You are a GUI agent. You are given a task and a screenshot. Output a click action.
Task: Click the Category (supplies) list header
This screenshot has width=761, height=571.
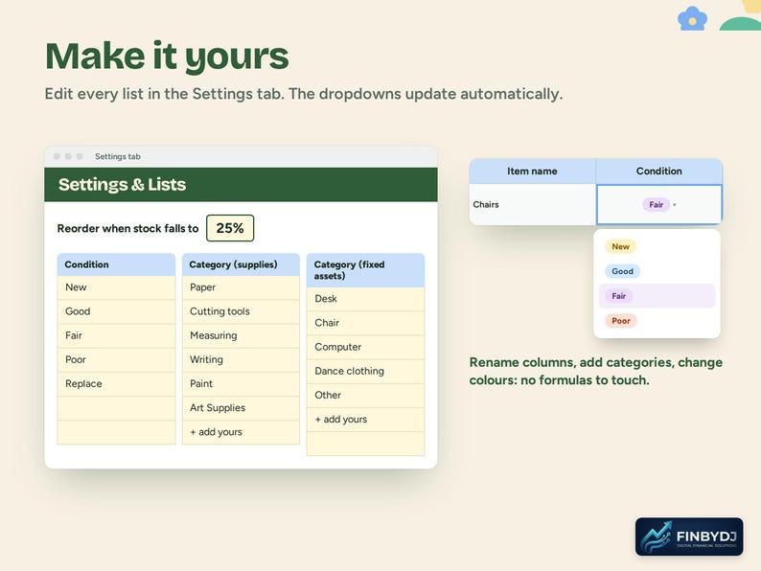(241, 264)
